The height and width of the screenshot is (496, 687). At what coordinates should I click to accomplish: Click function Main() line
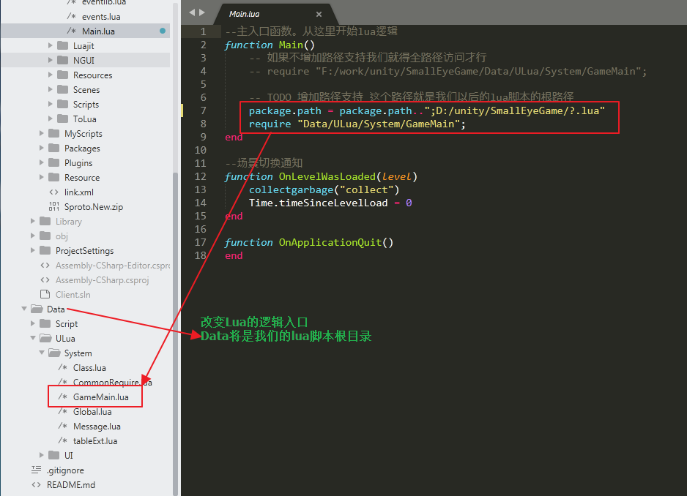point(270,45)
